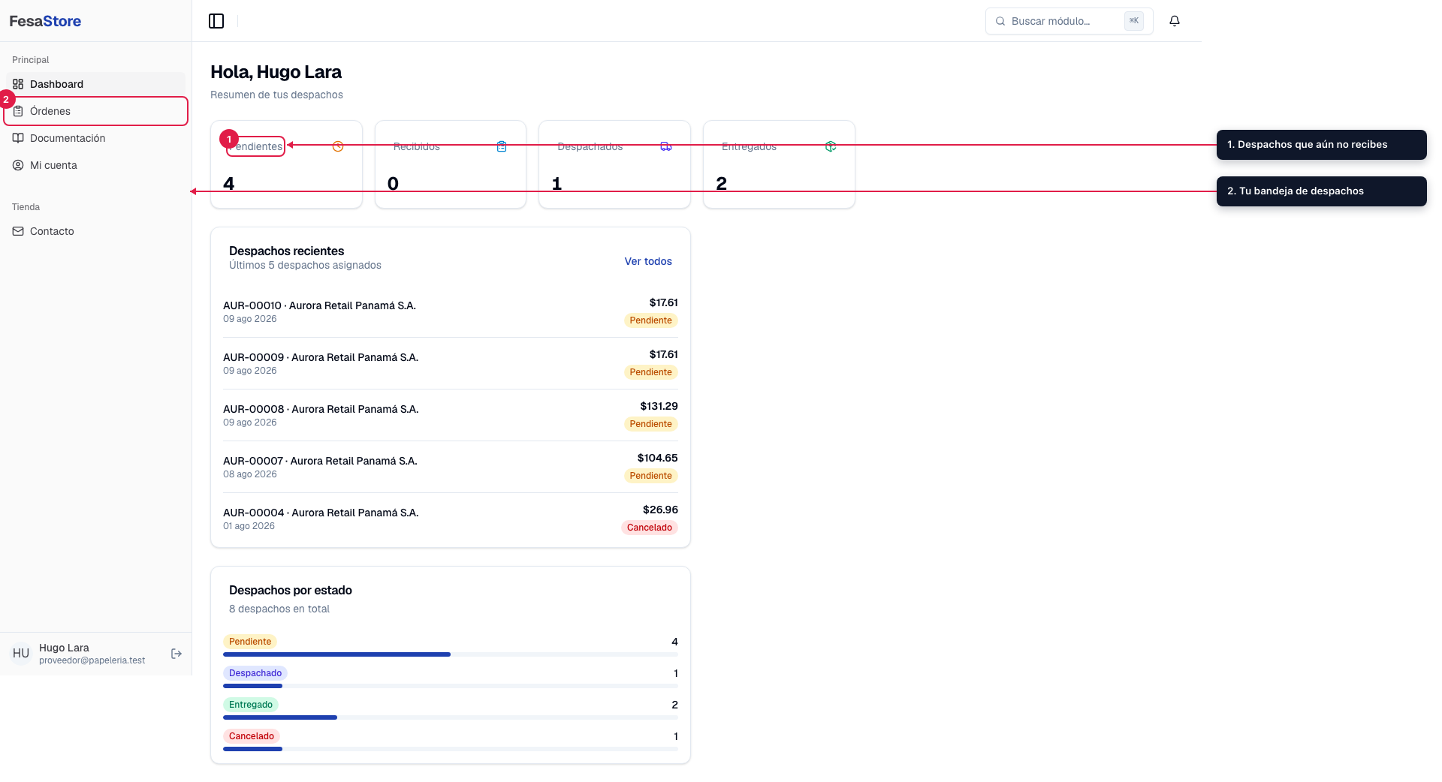Open the notifications bell

[x=1175, y=21]
